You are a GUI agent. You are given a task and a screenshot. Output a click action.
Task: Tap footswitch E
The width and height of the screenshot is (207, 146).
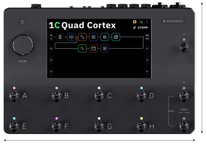[14, 127]
